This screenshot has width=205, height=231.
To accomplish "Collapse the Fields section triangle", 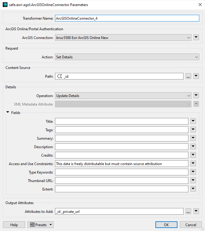I will (x=8, y=112).
